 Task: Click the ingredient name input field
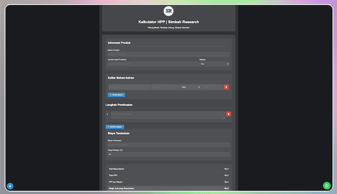(x=129, y=87)
